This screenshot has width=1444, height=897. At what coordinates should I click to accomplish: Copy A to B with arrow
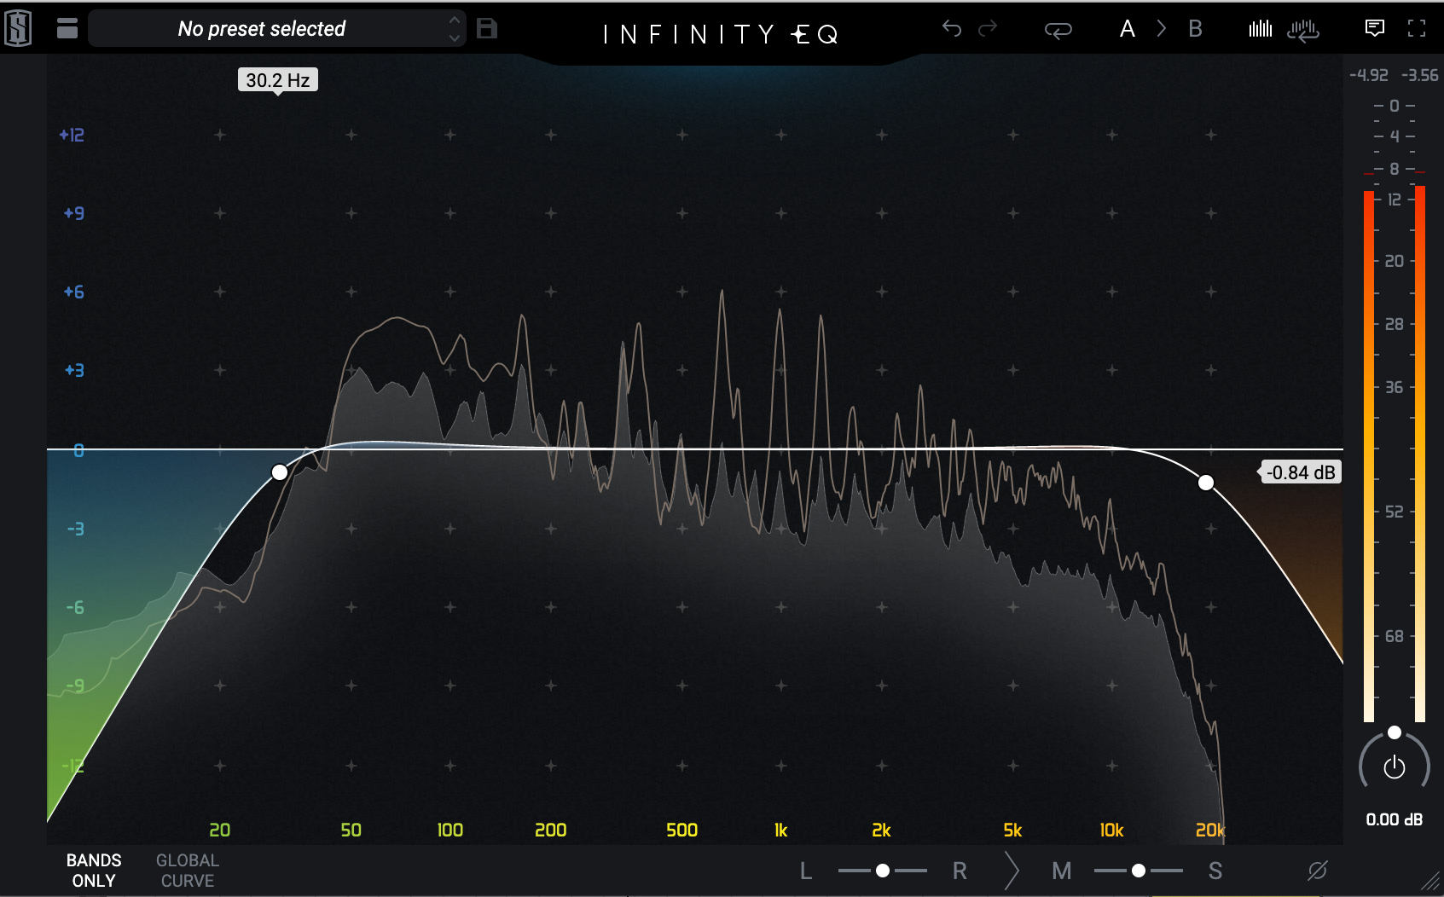[x=1162, y=29]
